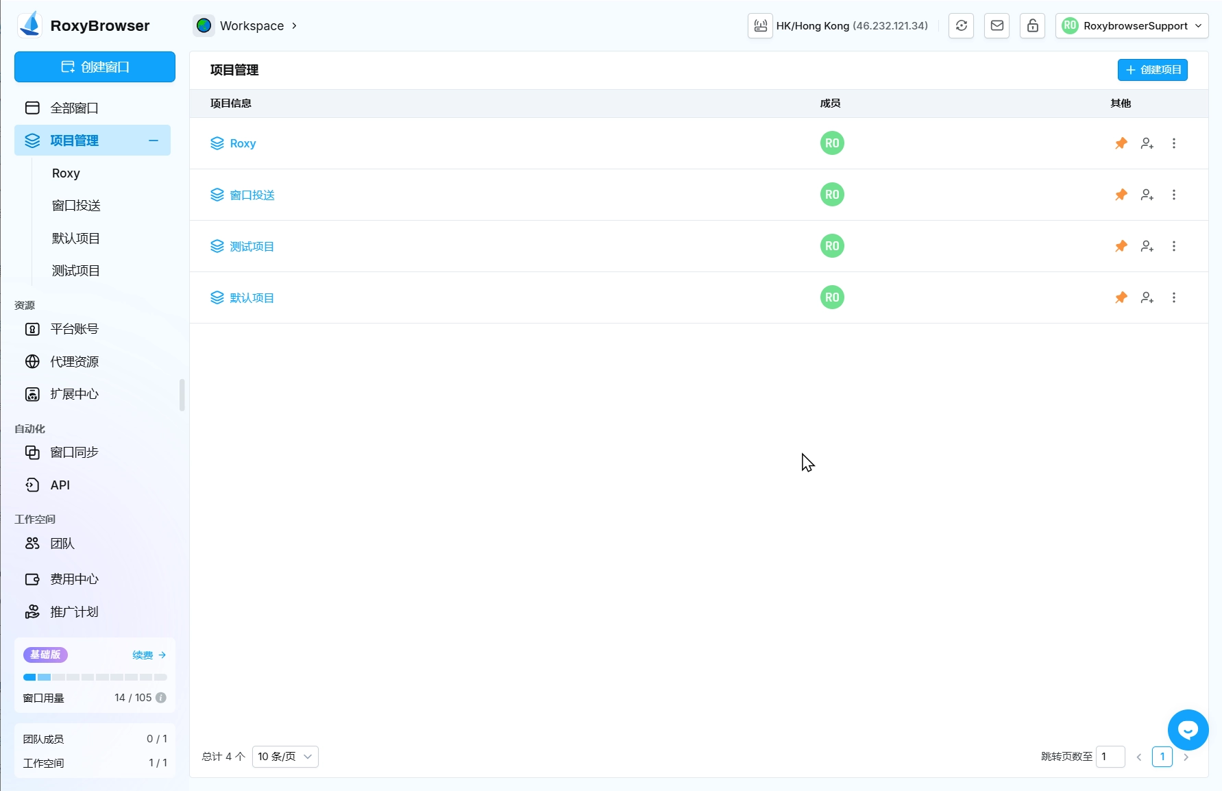Open more options for 窗口投送 project

pos(1173,195)
